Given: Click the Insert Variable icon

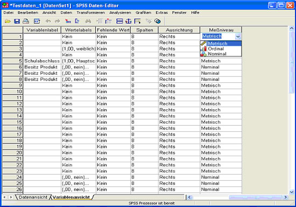Looking at the screenshot, I should 109,21.
